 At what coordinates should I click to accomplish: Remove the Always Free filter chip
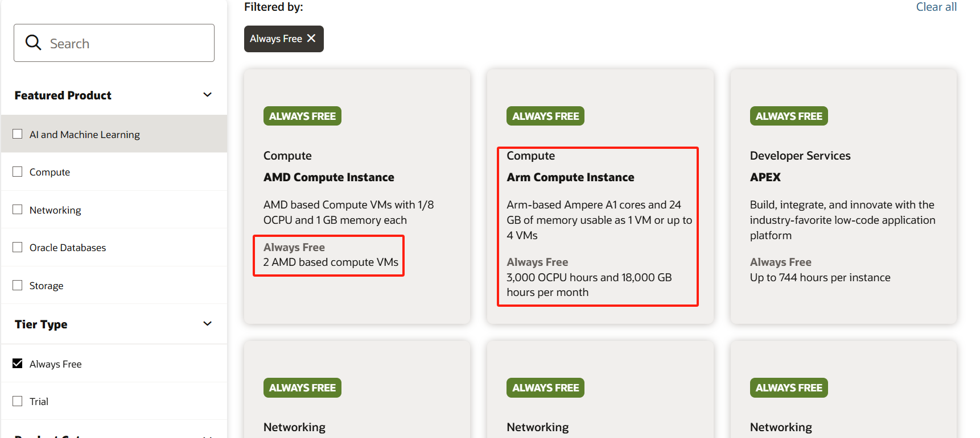pos(311,39)
